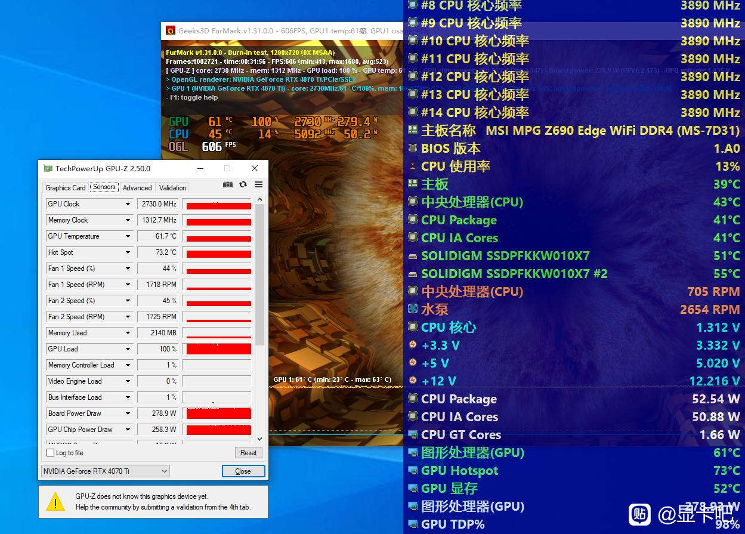The image size is (745, 534).
Task: Click the scroll-up arrow in the GPU-Z sensor list
Action: point(259,199)
